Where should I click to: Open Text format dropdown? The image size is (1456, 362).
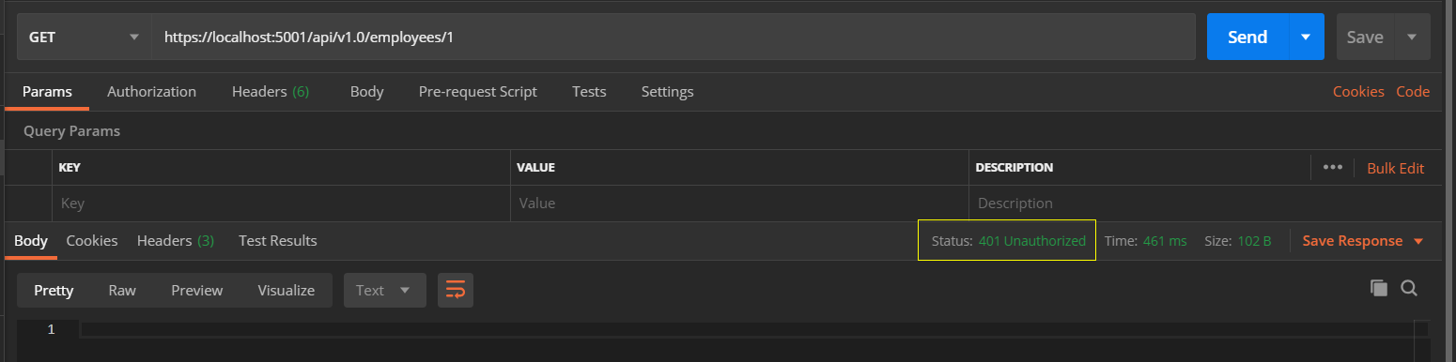coord(385,290)
